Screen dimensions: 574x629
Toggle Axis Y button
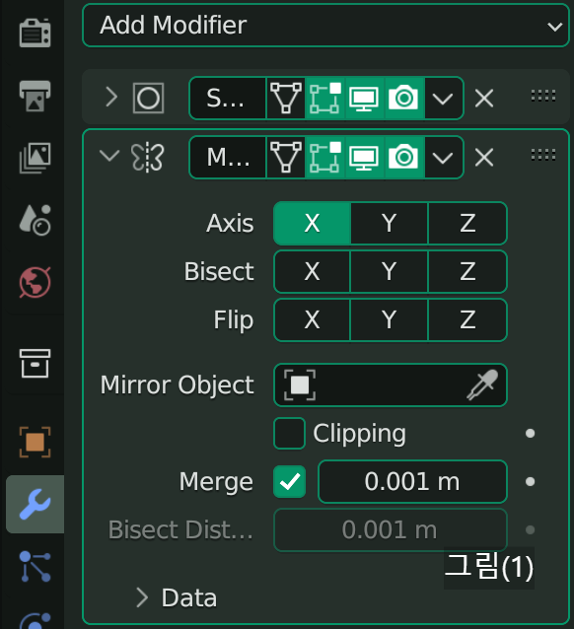point(390,223)
